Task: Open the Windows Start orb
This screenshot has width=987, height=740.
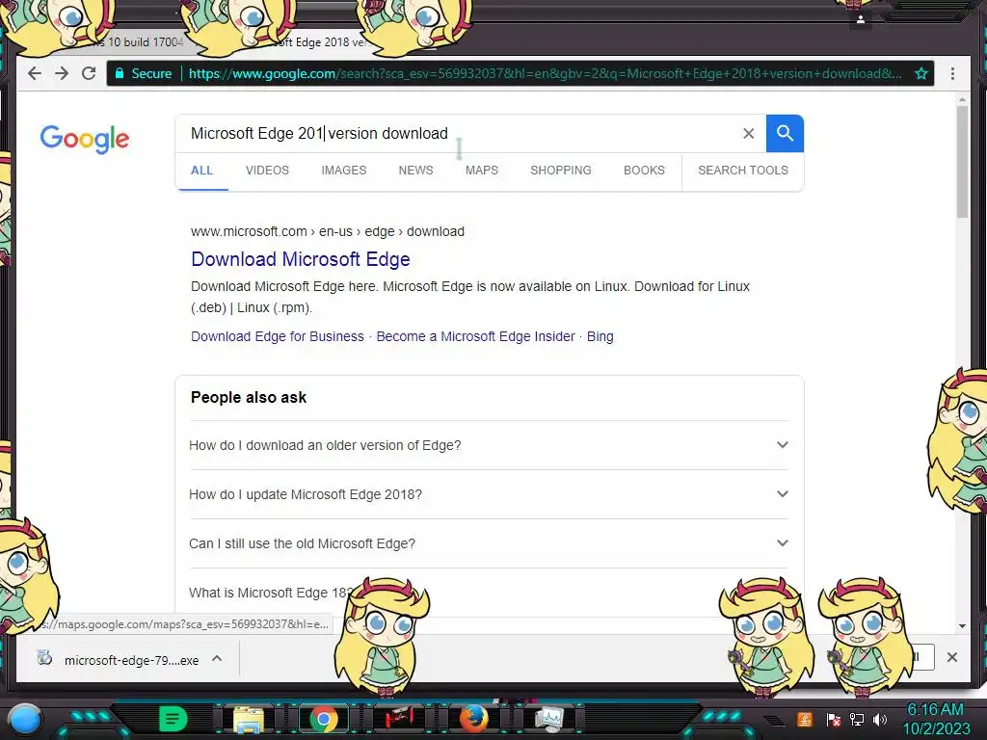Action: 25,719
